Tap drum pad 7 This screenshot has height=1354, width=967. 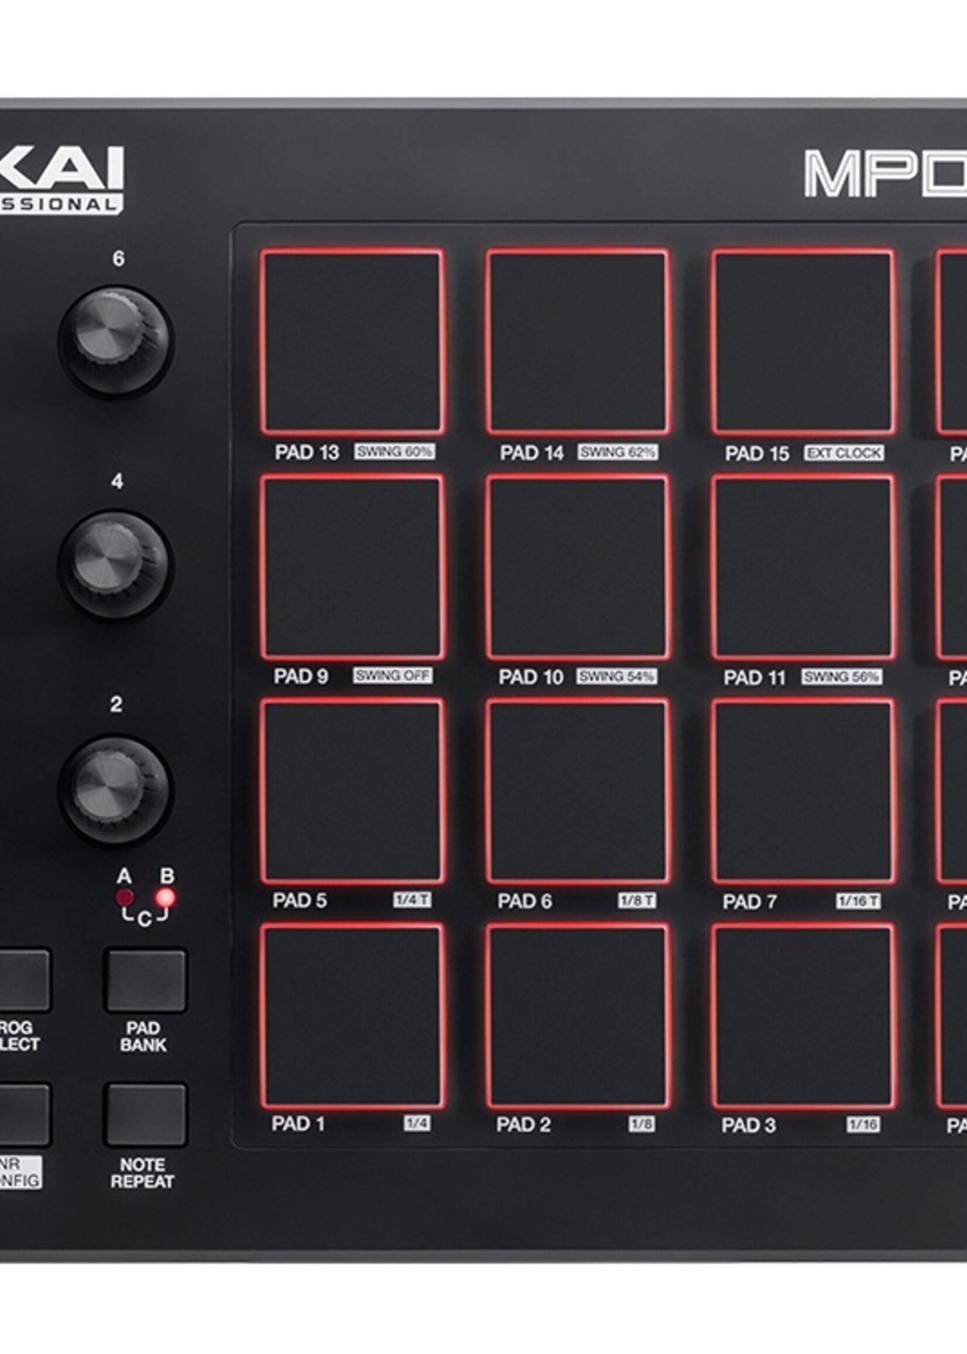point(803,791)
